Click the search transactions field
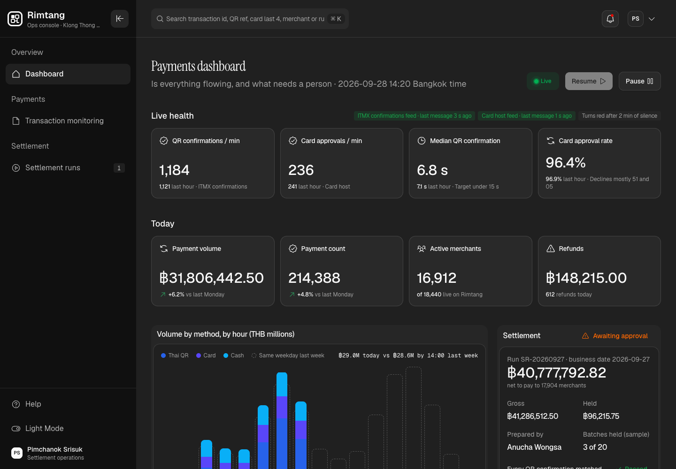Image resolution: width=676 pixels, height=469 pixels. 250,19
